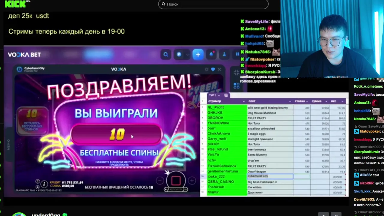Toggle the Автоигра autoplay button

coord(176,190)
